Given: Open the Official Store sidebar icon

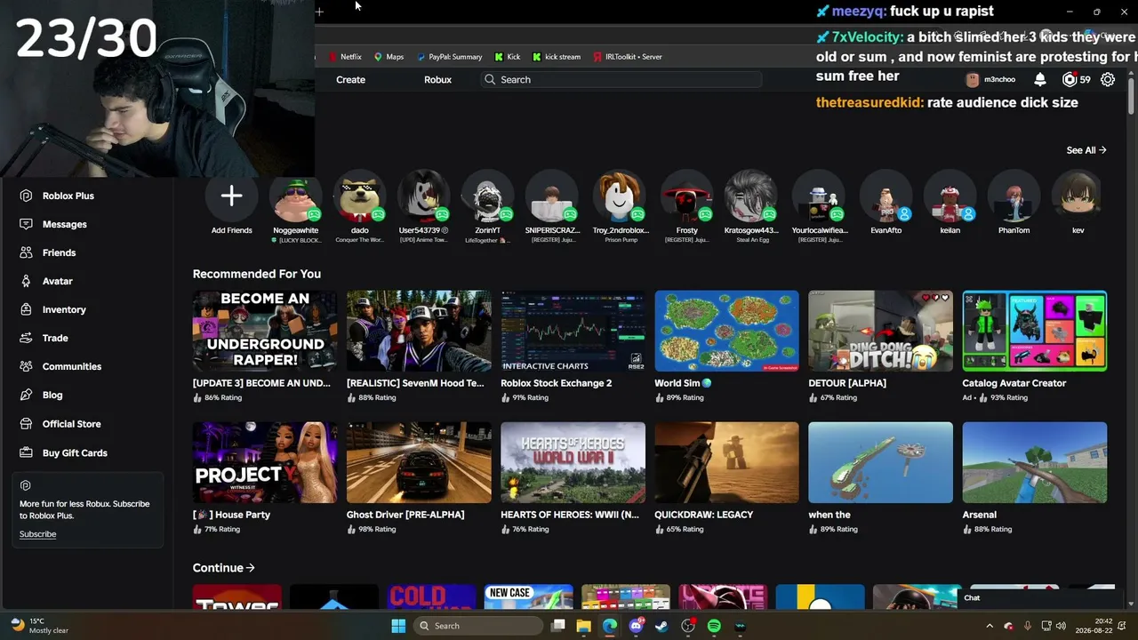Looking at the screenshot, I should click(x=26, y=424).
